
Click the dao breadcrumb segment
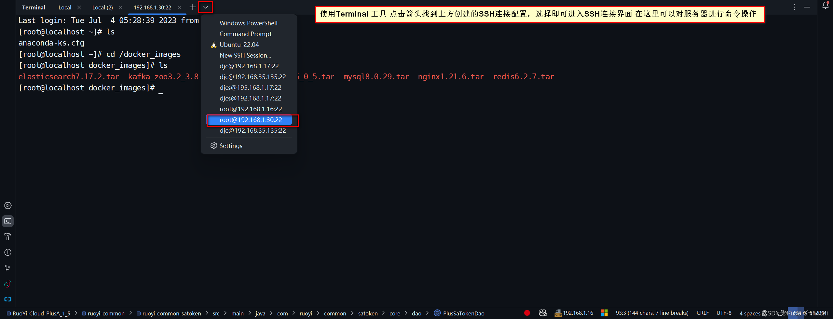click(416, 313)
